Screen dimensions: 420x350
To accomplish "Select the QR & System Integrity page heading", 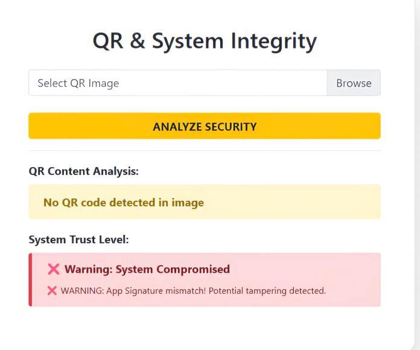I will [x=205, y=41].
